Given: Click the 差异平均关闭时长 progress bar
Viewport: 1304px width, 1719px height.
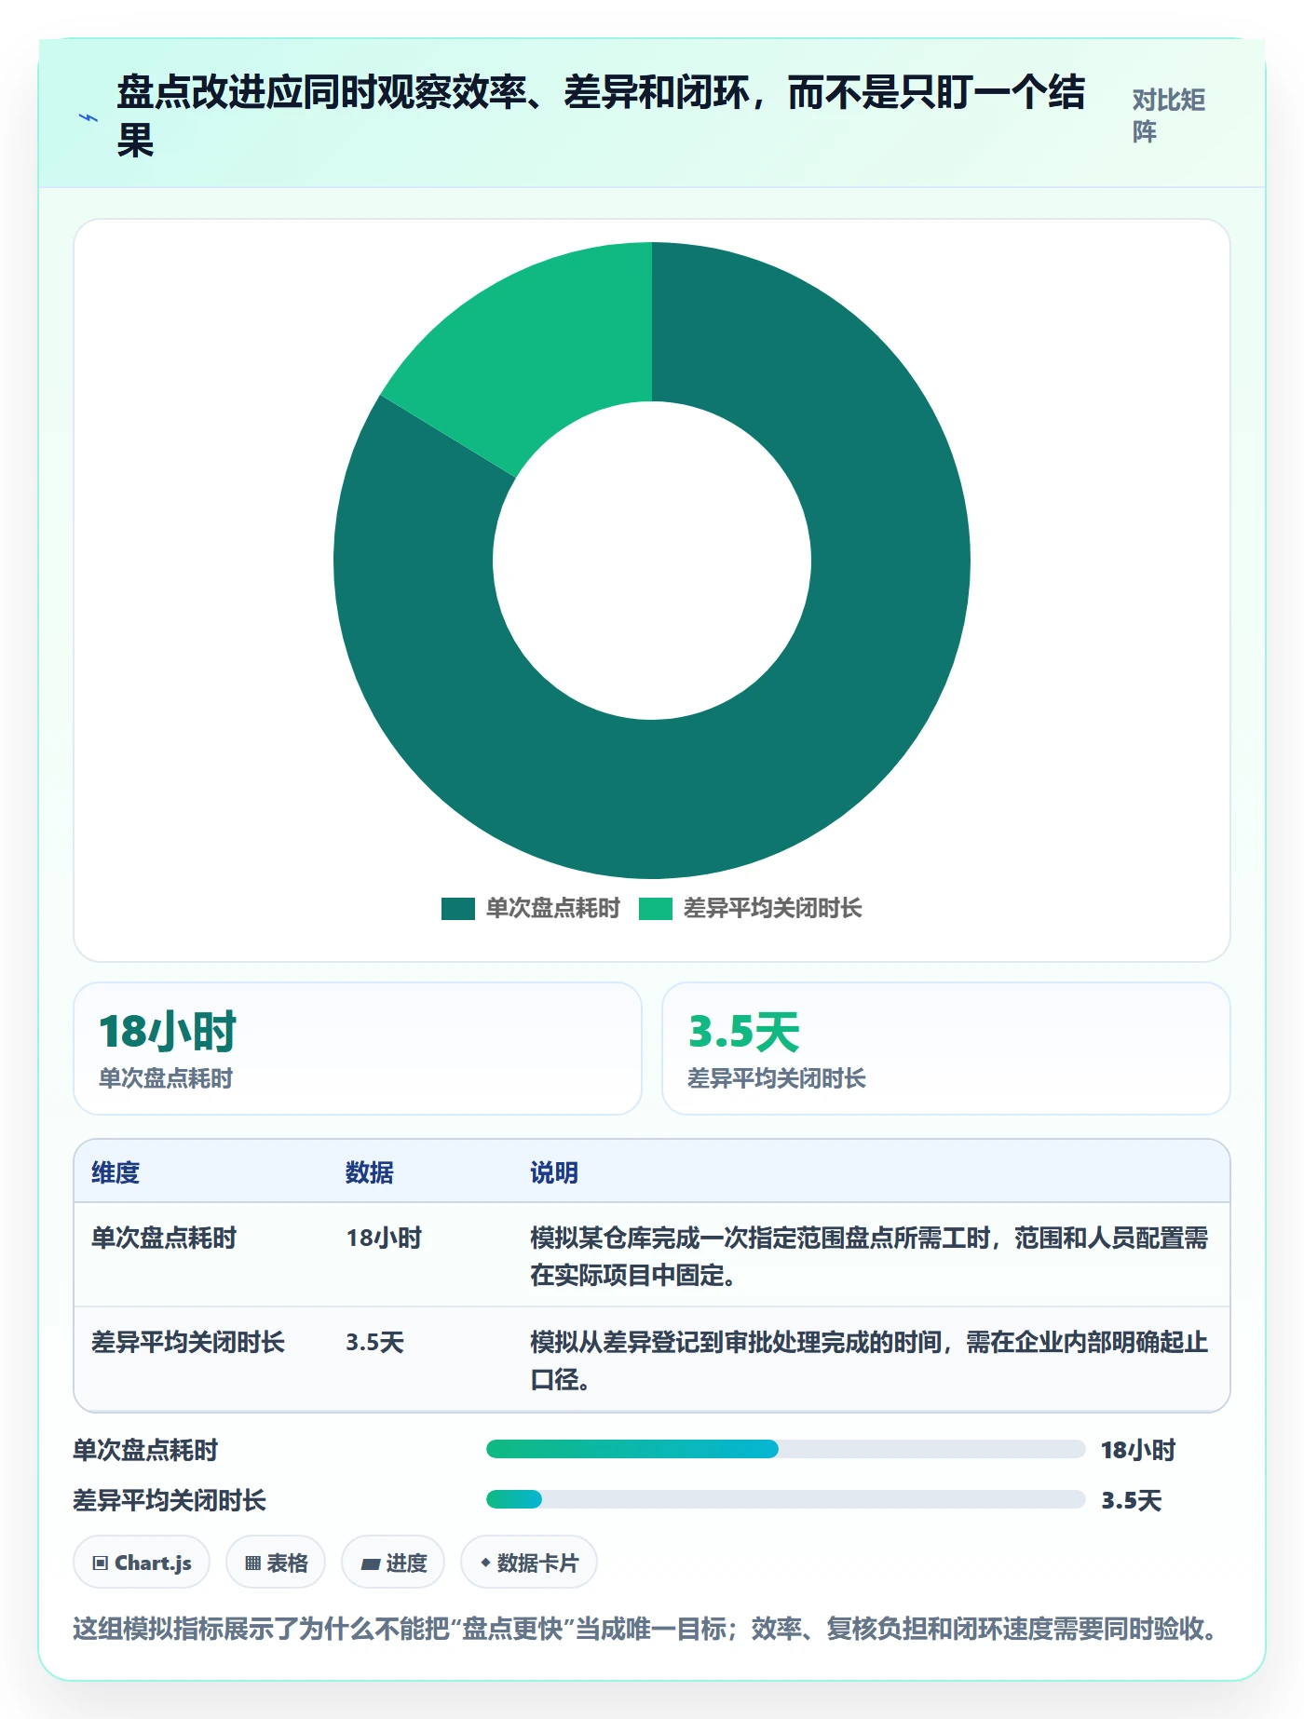Looking at the screenshot, I should pos(786,1499).
